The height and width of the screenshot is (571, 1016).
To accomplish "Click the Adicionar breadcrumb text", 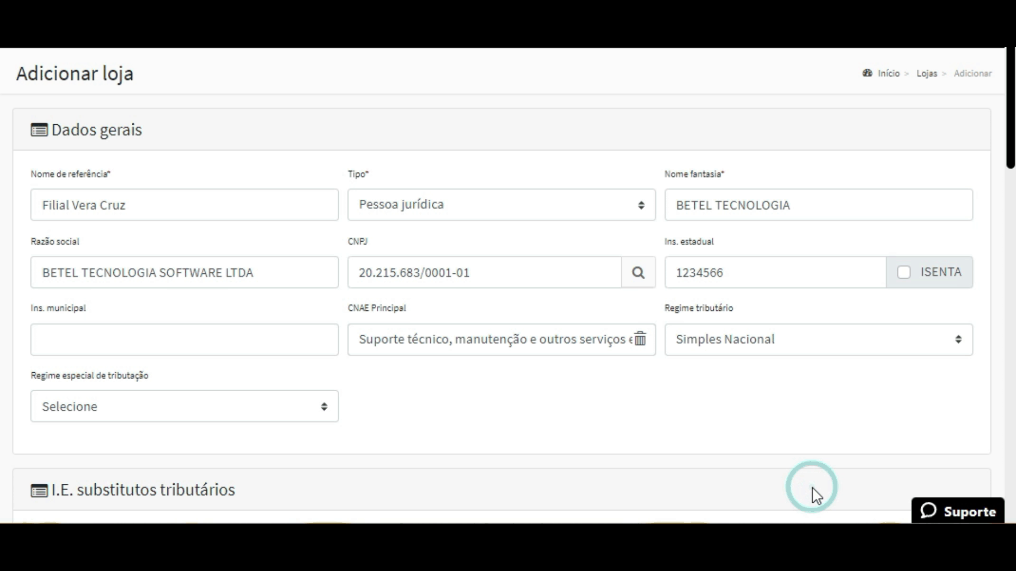I will coord(973,73).
